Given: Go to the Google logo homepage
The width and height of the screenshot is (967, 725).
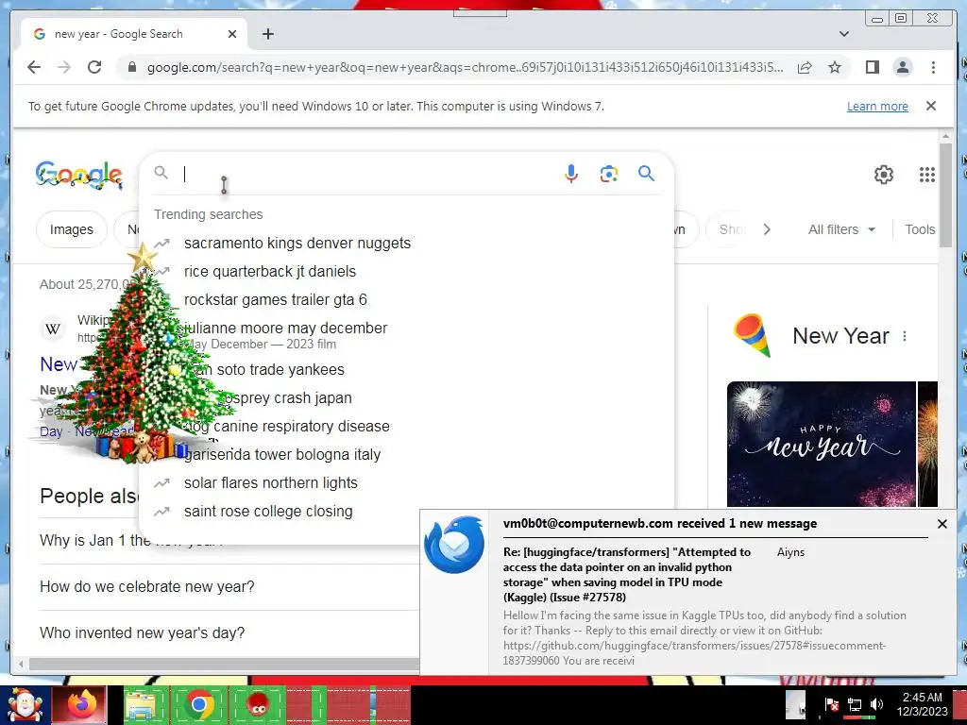Looking at the screenshot, I should [79, 175].
